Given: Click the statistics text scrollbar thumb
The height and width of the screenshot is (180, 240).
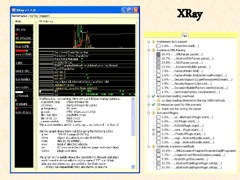Looking at the screenshot, I should (133, 118).
